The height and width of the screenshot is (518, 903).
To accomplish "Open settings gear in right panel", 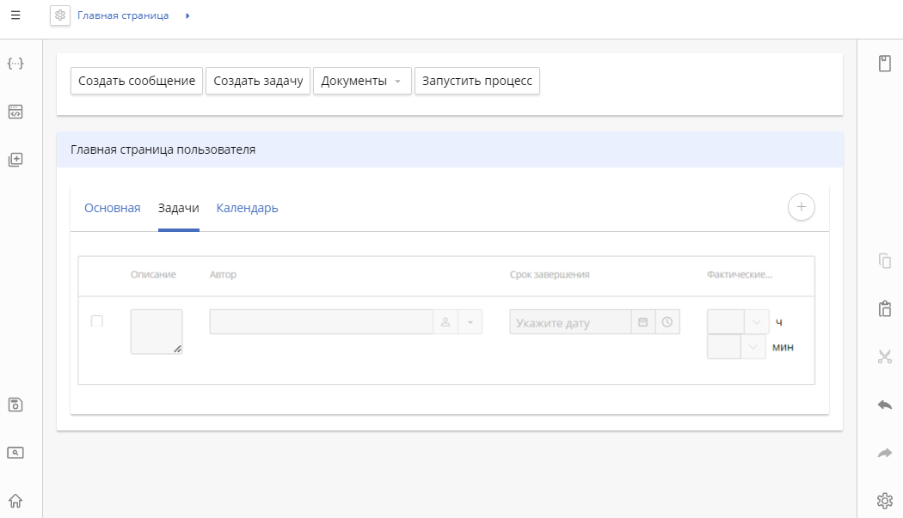I will [x=885, y=501].
